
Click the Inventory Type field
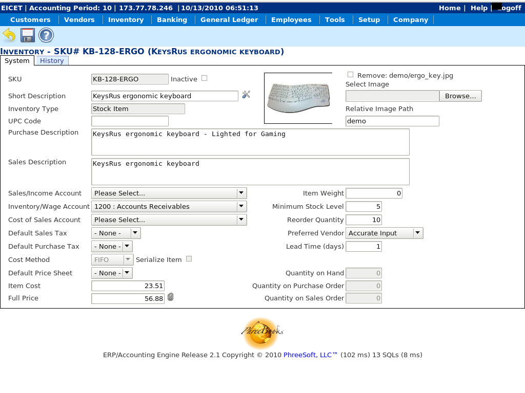(x=138, y=108)
